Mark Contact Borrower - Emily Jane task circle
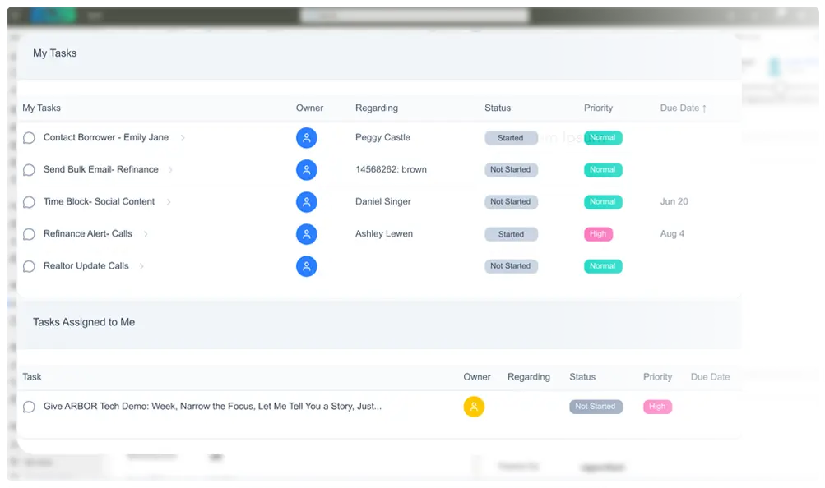The image size is (825, 488). click(x=29, y=138)
